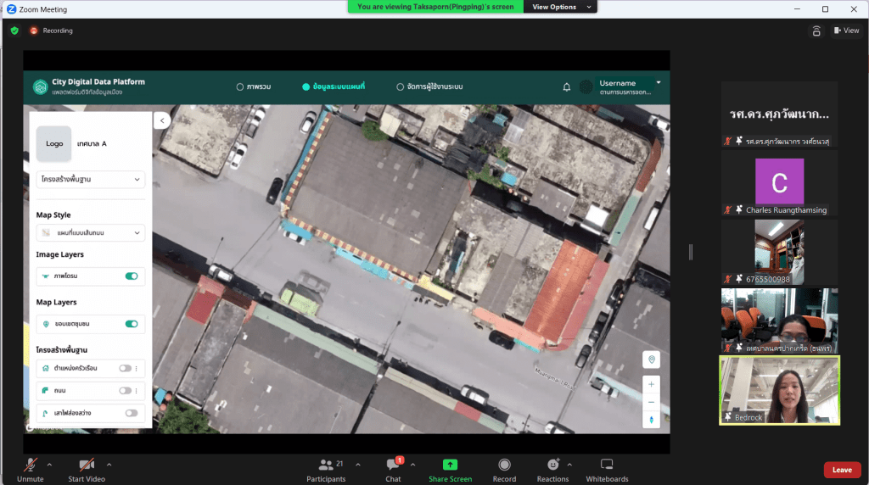Expand video options arrow beside Start Video
The image size is (869, 485).
point(109,465)
